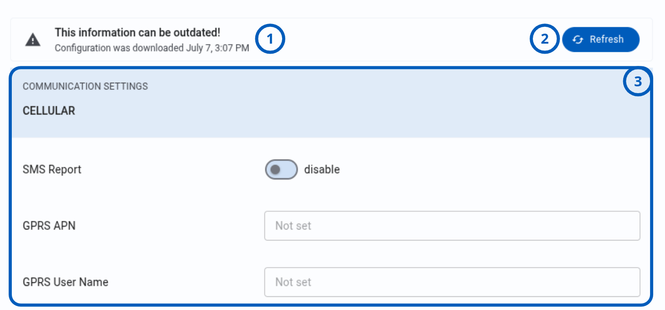The width and height of the screenshot is (665, 310).
Task: Click the GPRS User Name label
Action: tap(65, 282)
